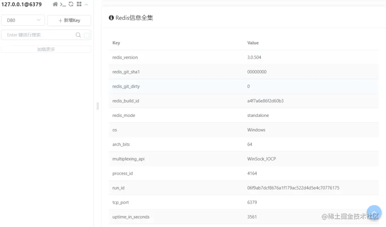Select the value 4164
Image resolution: width=386 pixels, height=227 pixels.
(x=252, y=174)
